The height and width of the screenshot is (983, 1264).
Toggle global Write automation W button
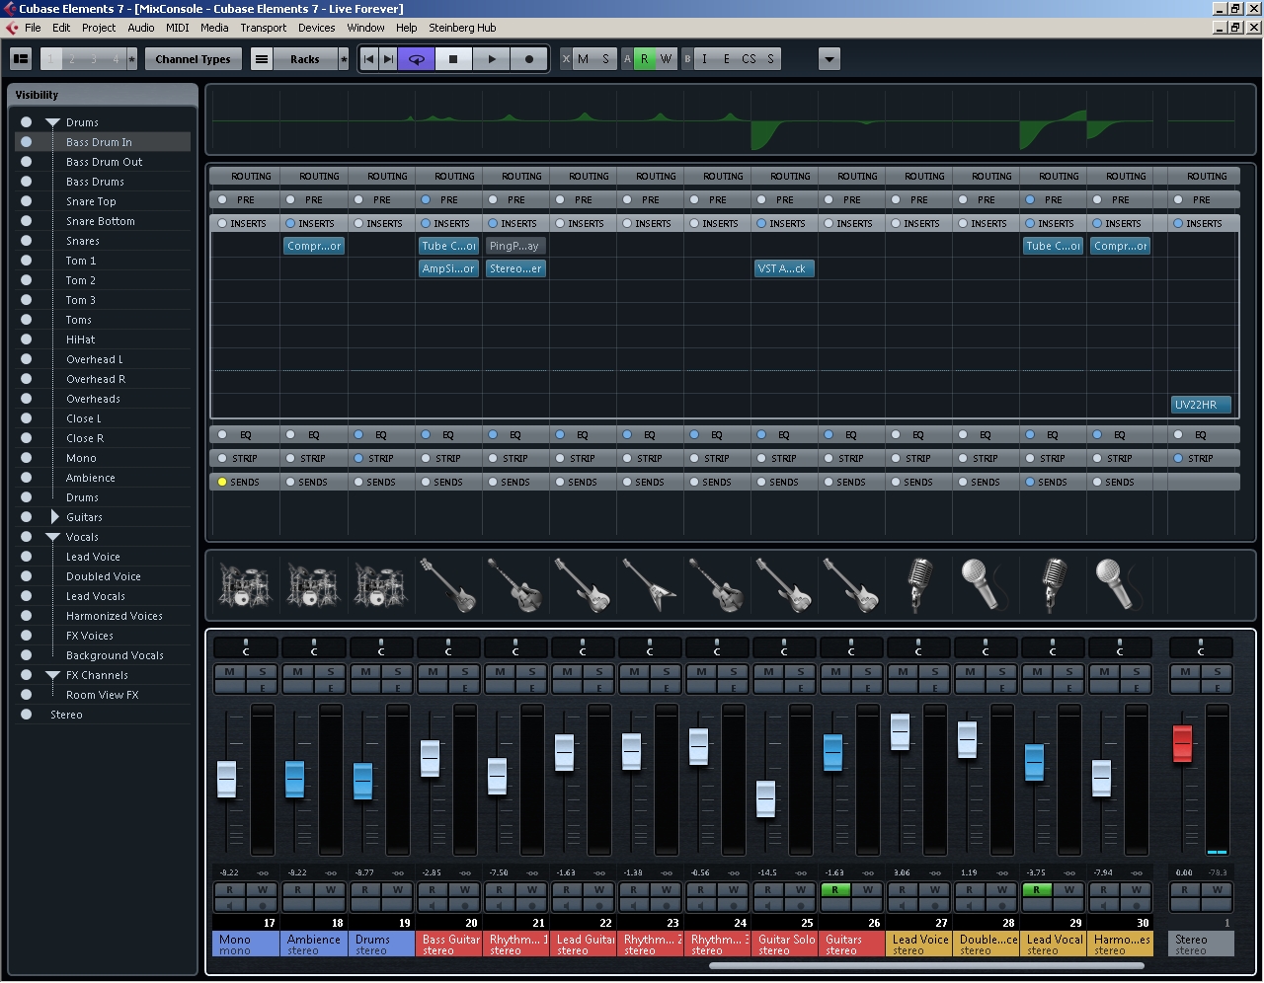666,59
